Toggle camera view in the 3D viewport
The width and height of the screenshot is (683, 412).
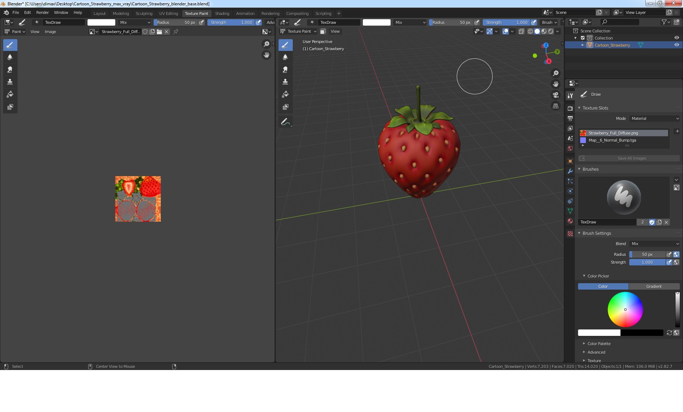pos(556,95)
